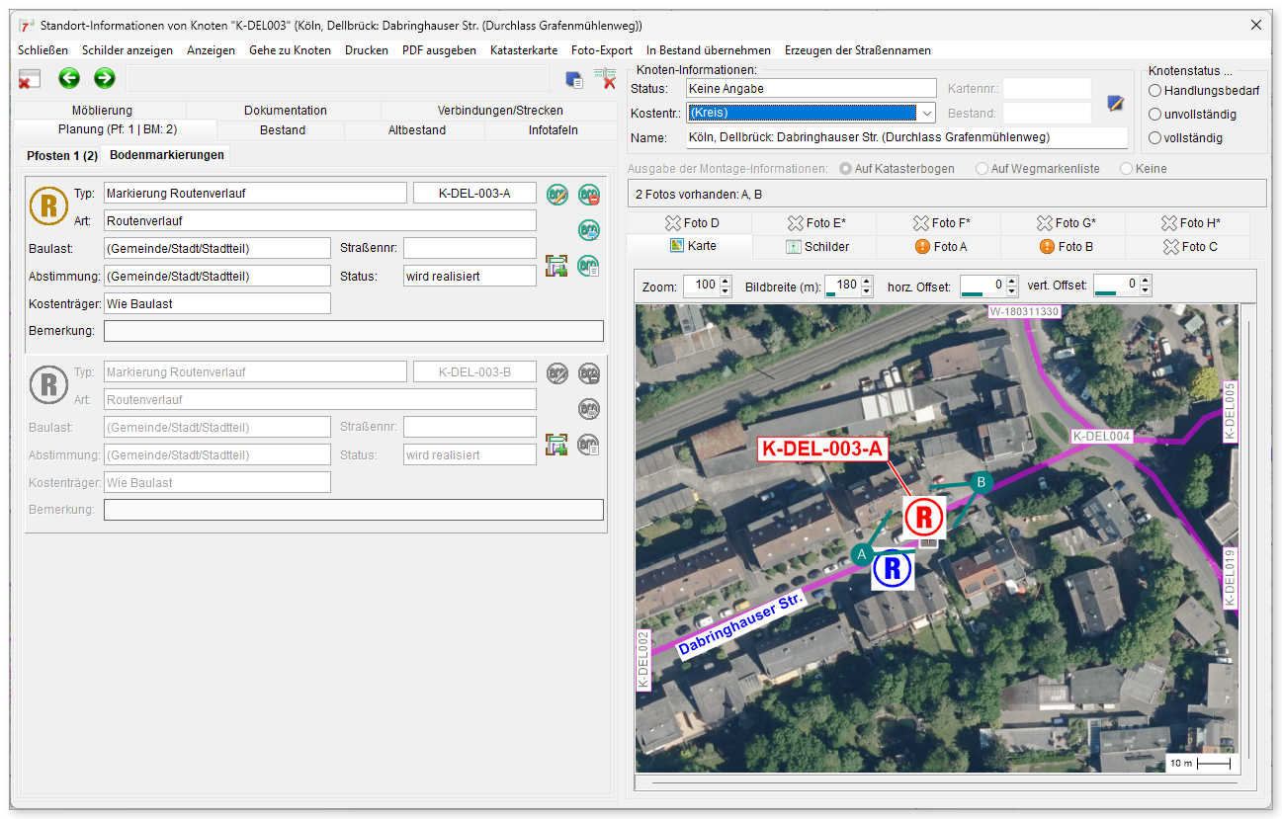The image size is (1282, 819).
Task: Switch to the Bestand tab
Action: click(282, 130)
